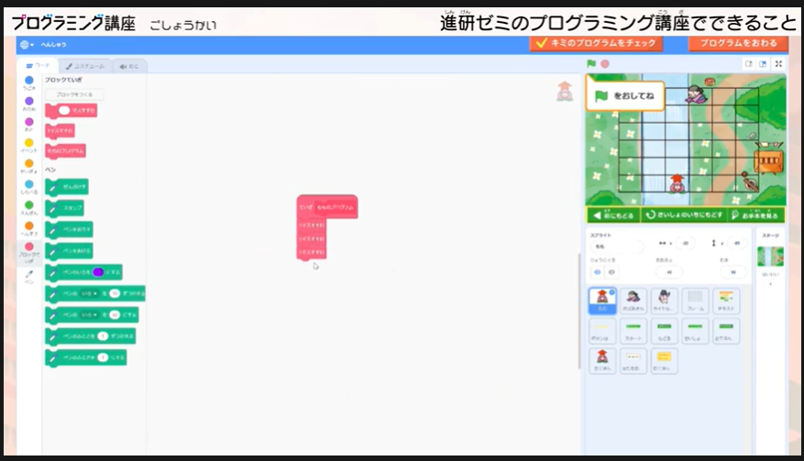The height and width of the screenshot is (461, 804).
Task: Select the イベント (Events) block category
Action: [29, 146]
